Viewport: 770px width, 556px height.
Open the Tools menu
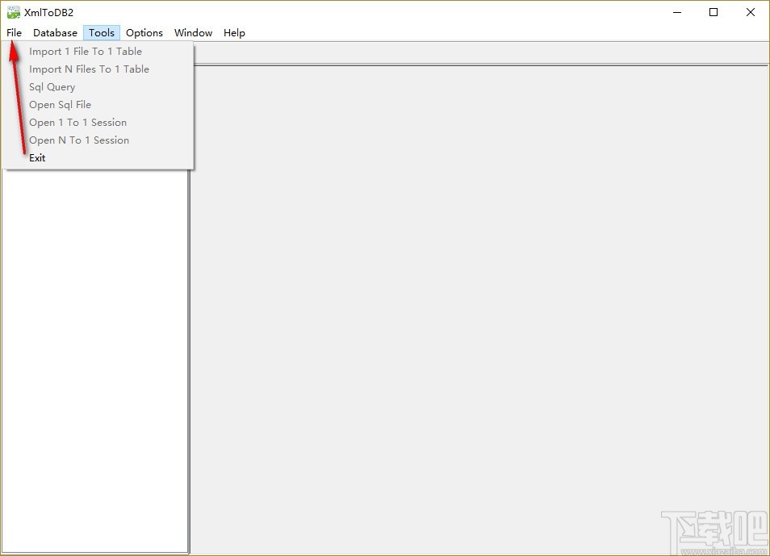(x=101, y=32)
